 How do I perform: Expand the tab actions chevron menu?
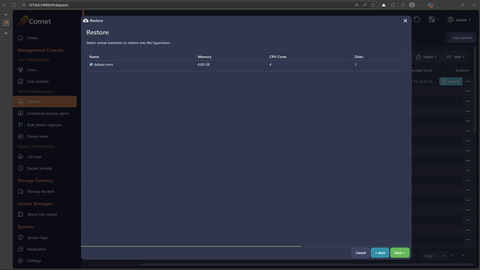point(6,15)
